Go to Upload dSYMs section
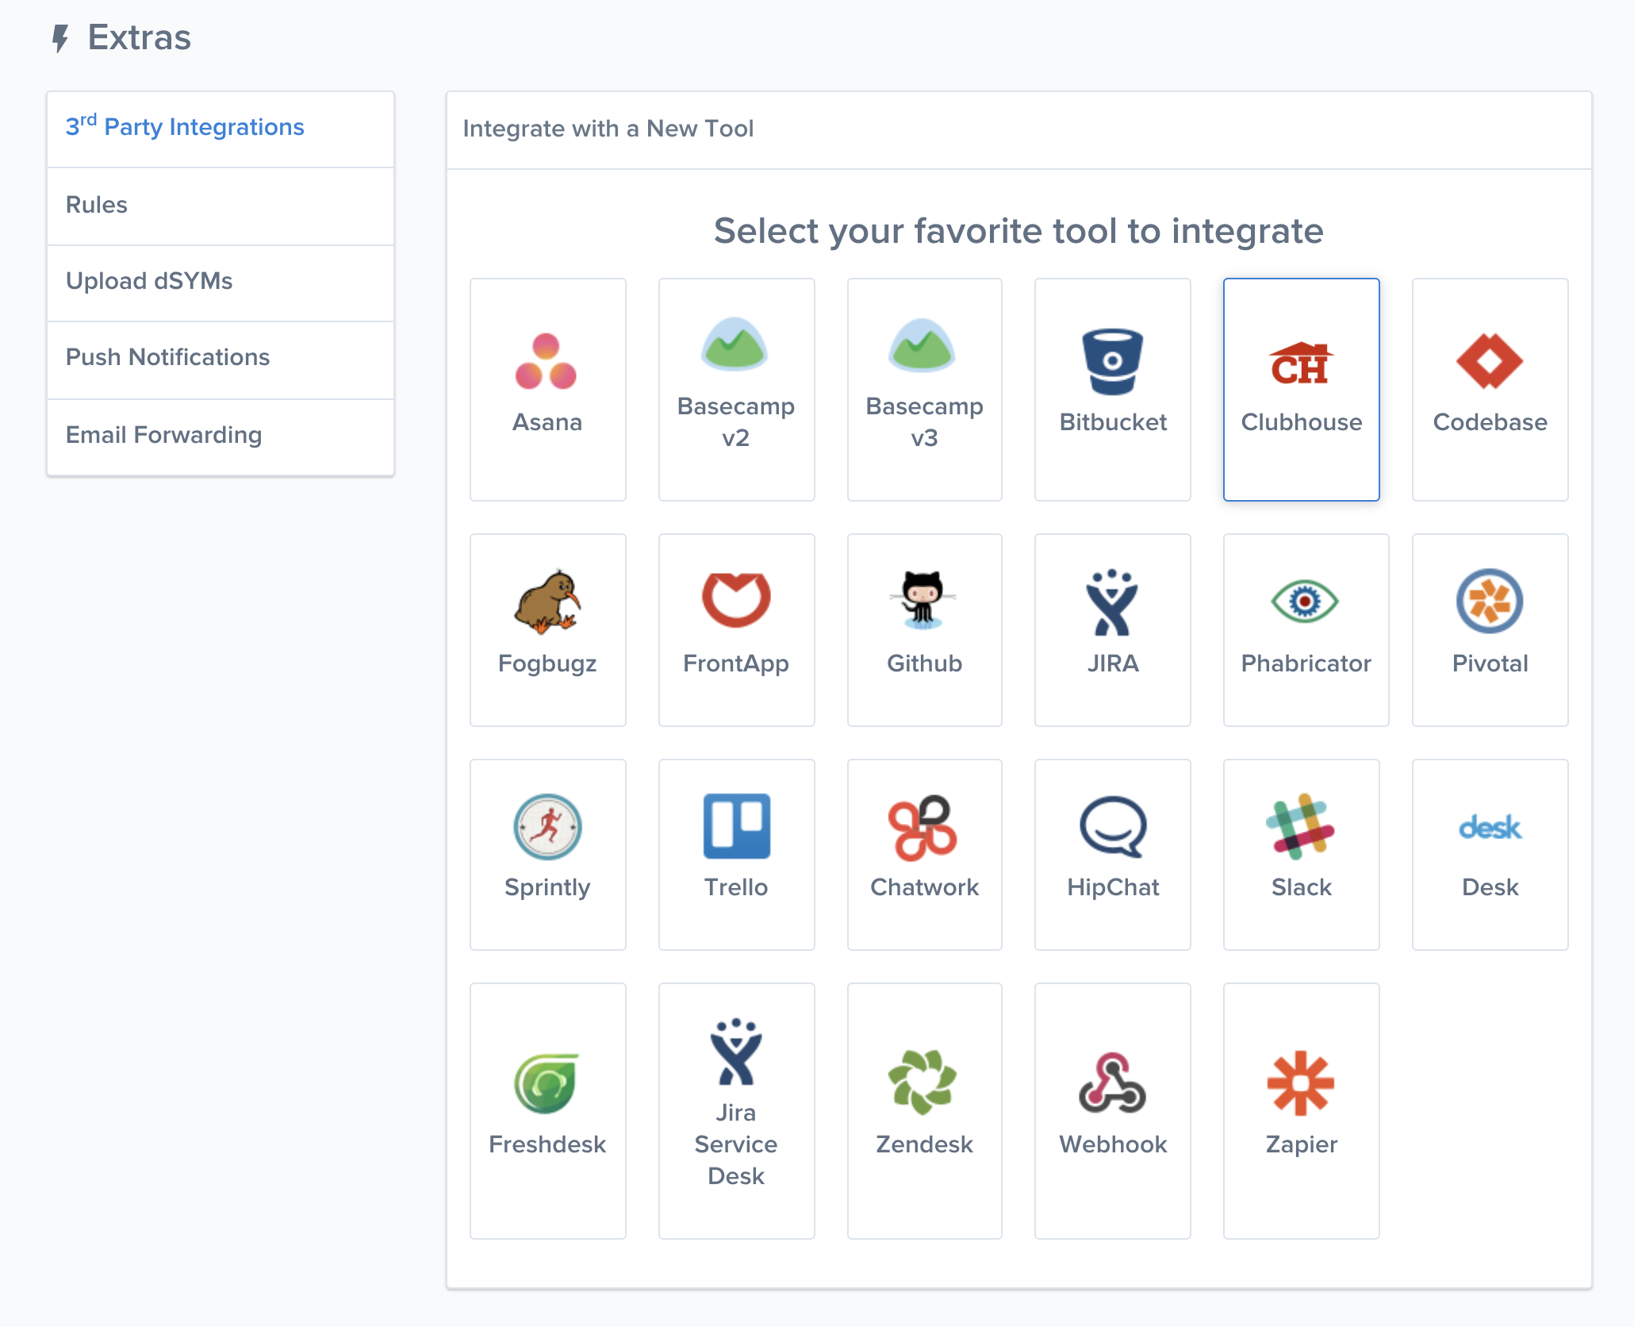The height and width of the screenshot is (1327, 1634). pos(221,283)
